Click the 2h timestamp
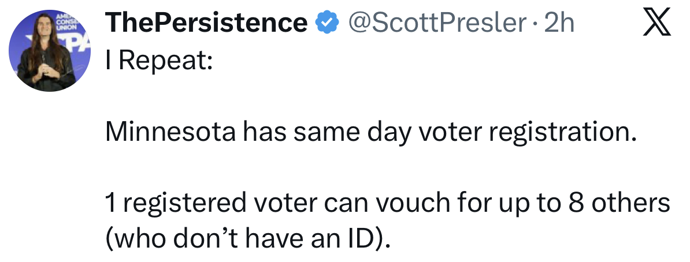690x262 pixels. point(560,23)
